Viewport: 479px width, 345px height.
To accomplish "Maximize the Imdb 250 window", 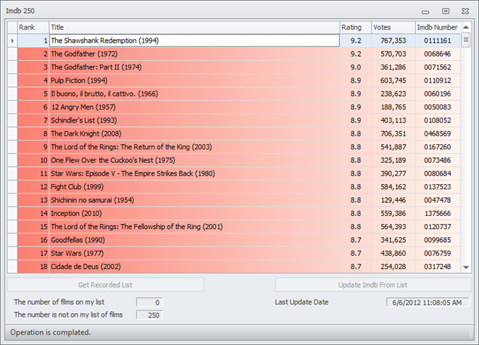I will 446,11.
